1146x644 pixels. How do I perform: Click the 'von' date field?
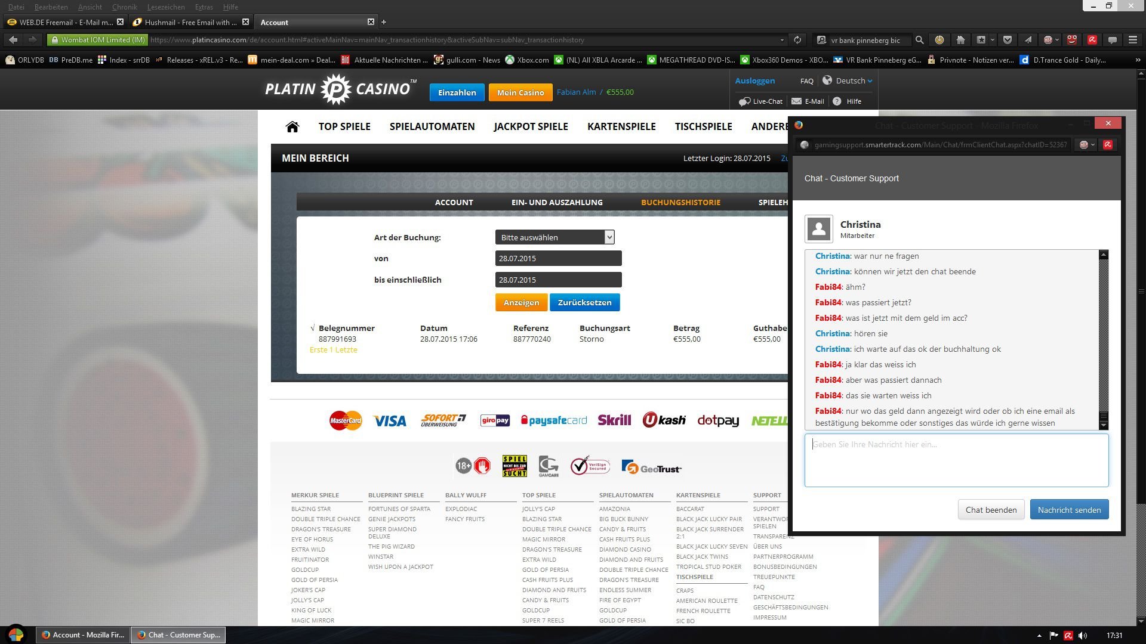[x=558, y=258]
